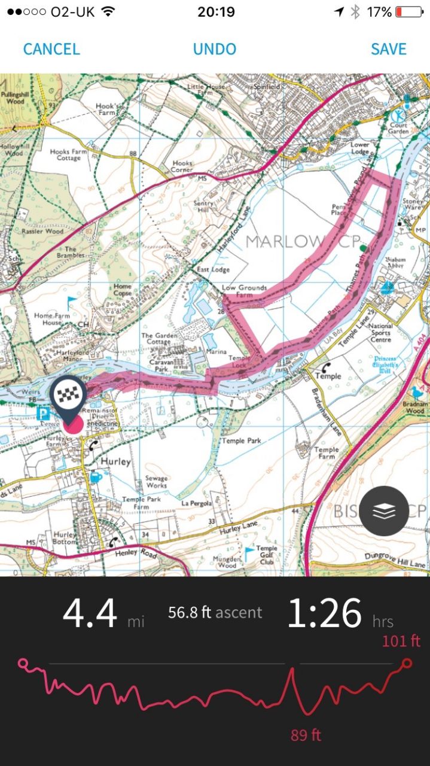The image size is (430, 766).
Task: Tap the 56.8 ft ascent label
Action: coord(215,612)
